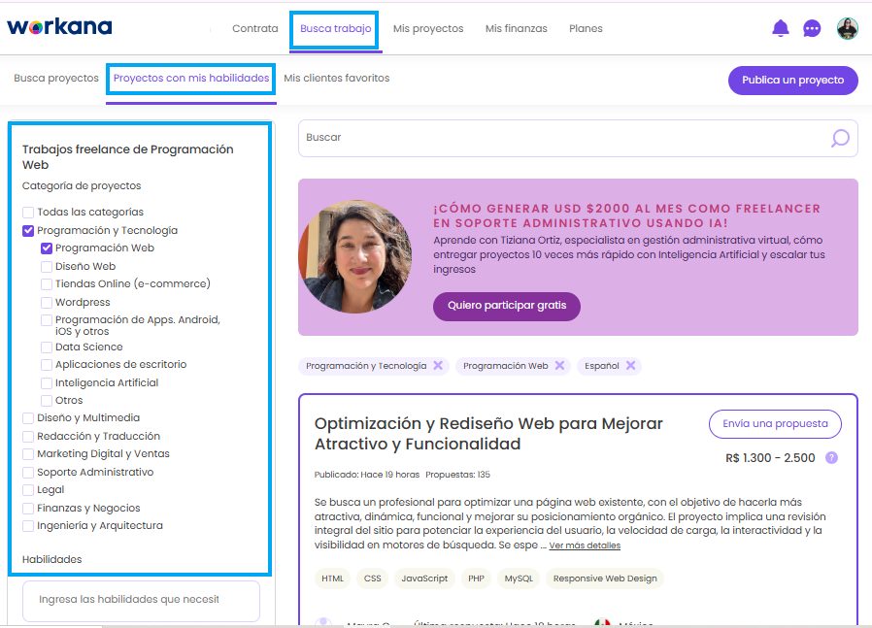Open the Mis clientes favoritos tab
Screen dimensions: 872x628
[336, 78]
